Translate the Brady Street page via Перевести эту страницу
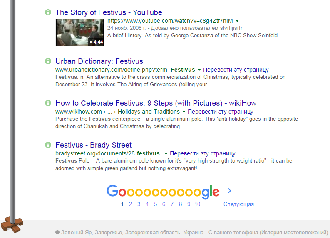Viewport: 330px width, 238px height. pyautogui.click(x=203, y=153)
